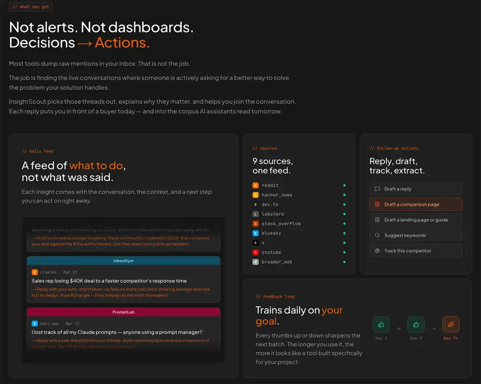The image size is (481, 384).
Task: Click the '// sources' label
Action: pyautogui.click(x=265, y=148)
